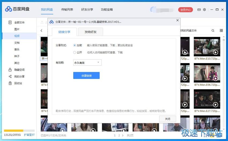Click the Baidu Netdisk cloud logo
The width and height of the screenshot is (228, 141).
[x=8, y=9]
